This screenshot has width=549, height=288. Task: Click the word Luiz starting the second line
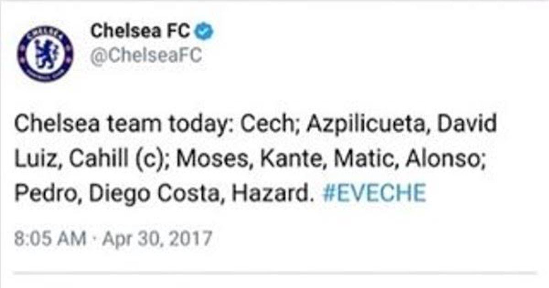tap(35, 160)
